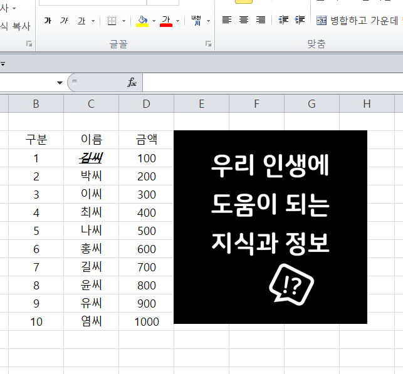The height and width of the screenshot is (374, 403).
Task: Click the phonetic guide (내천) icon
Action: coord(196,21)
